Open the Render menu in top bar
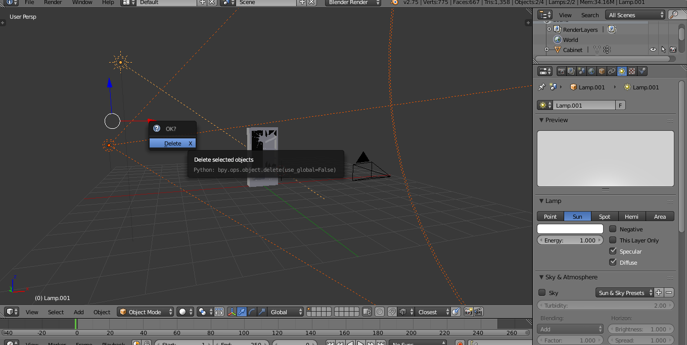Image resolution: width=687 pixels, height=345 pixels. [x=53, y=3]
